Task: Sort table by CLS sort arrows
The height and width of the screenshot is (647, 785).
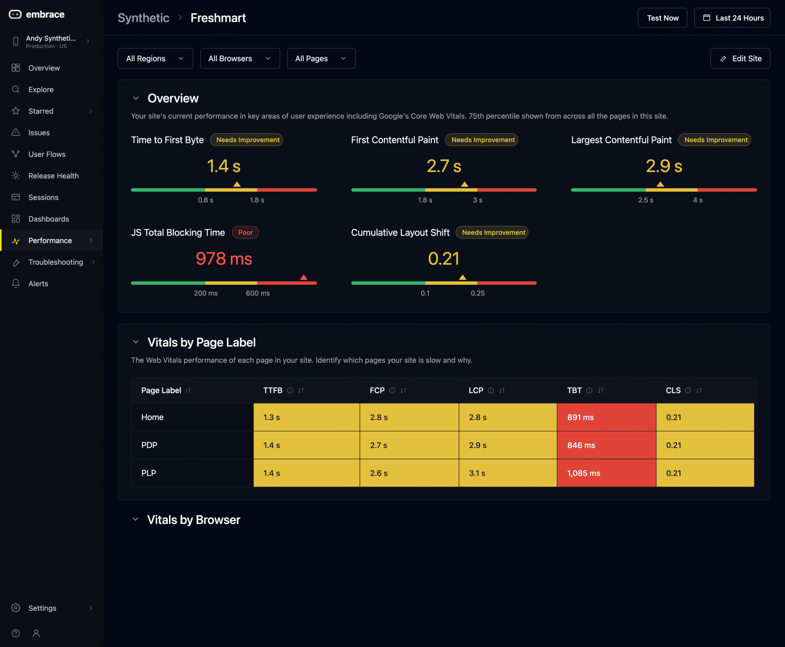Action: point(699,390)
